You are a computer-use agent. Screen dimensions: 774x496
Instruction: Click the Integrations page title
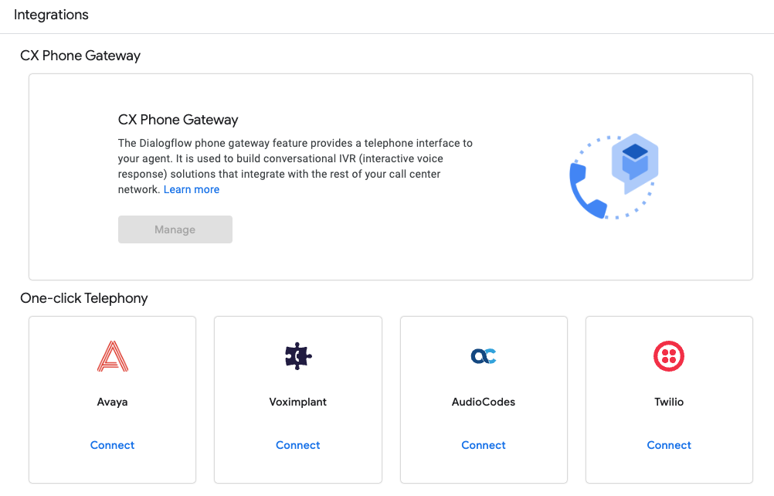[x=51, y=15]
